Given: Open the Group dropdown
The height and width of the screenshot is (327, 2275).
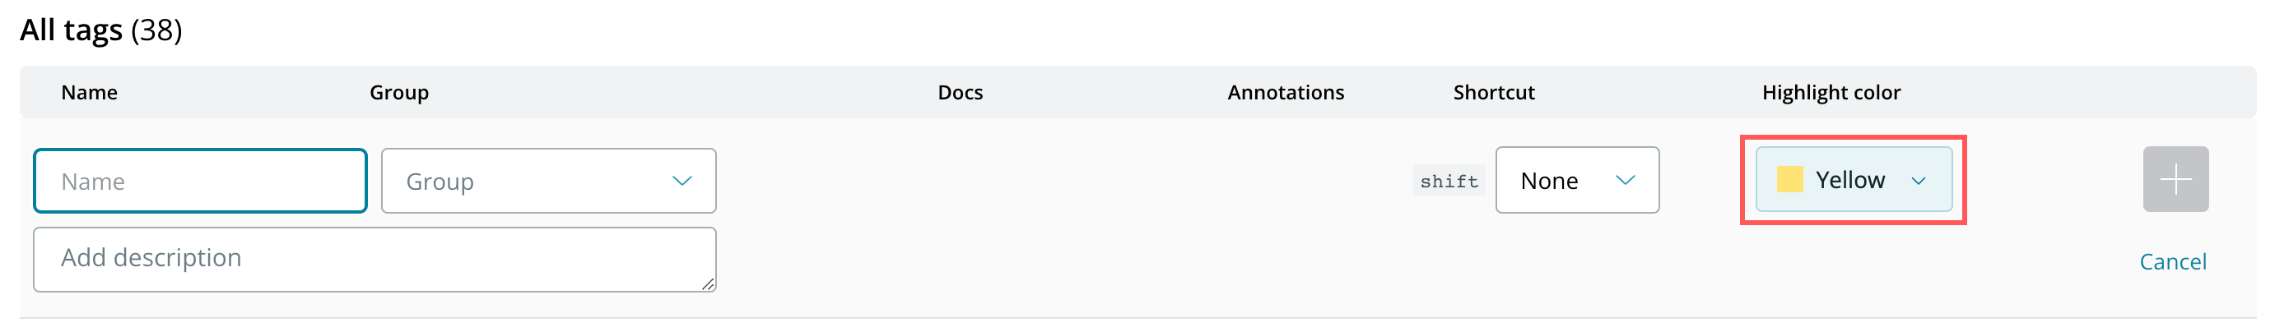Looking at the screenshot, I should pos(548,181).
